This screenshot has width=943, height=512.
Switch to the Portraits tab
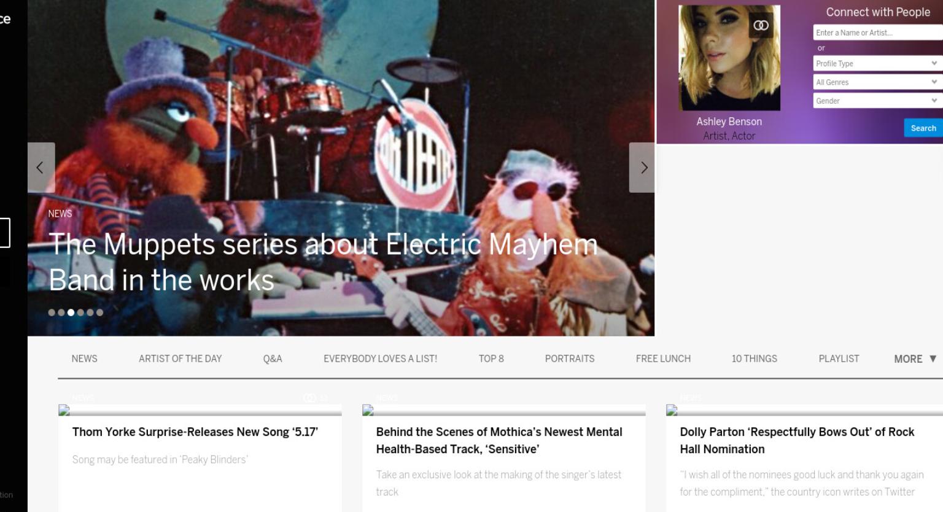coord(570,359)
